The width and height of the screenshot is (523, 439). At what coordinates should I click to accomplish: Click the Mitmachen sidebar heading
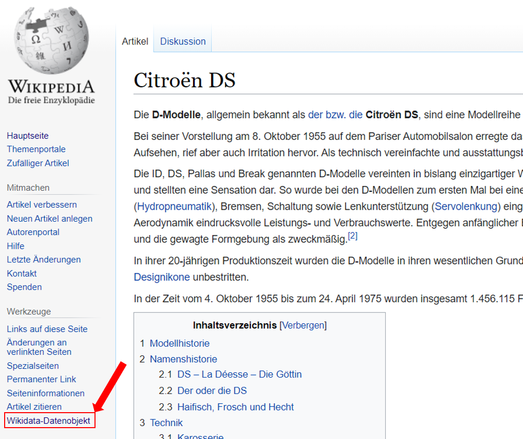(28, 188)
